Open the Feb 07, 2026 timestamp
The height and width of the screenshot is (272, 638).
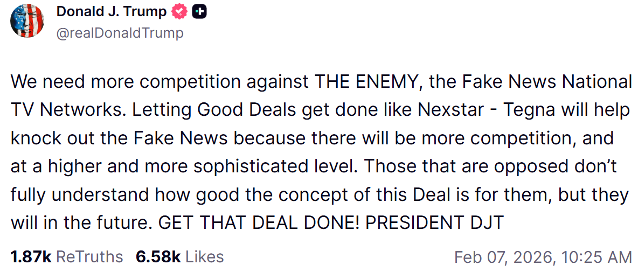tap(543, 257)
